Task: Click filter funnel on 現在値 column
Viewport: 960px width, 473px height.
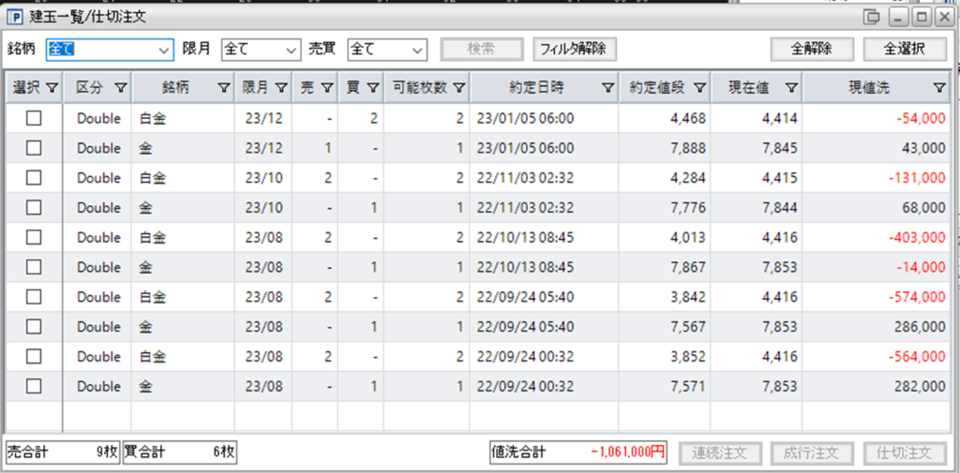Action: point(791,89)
